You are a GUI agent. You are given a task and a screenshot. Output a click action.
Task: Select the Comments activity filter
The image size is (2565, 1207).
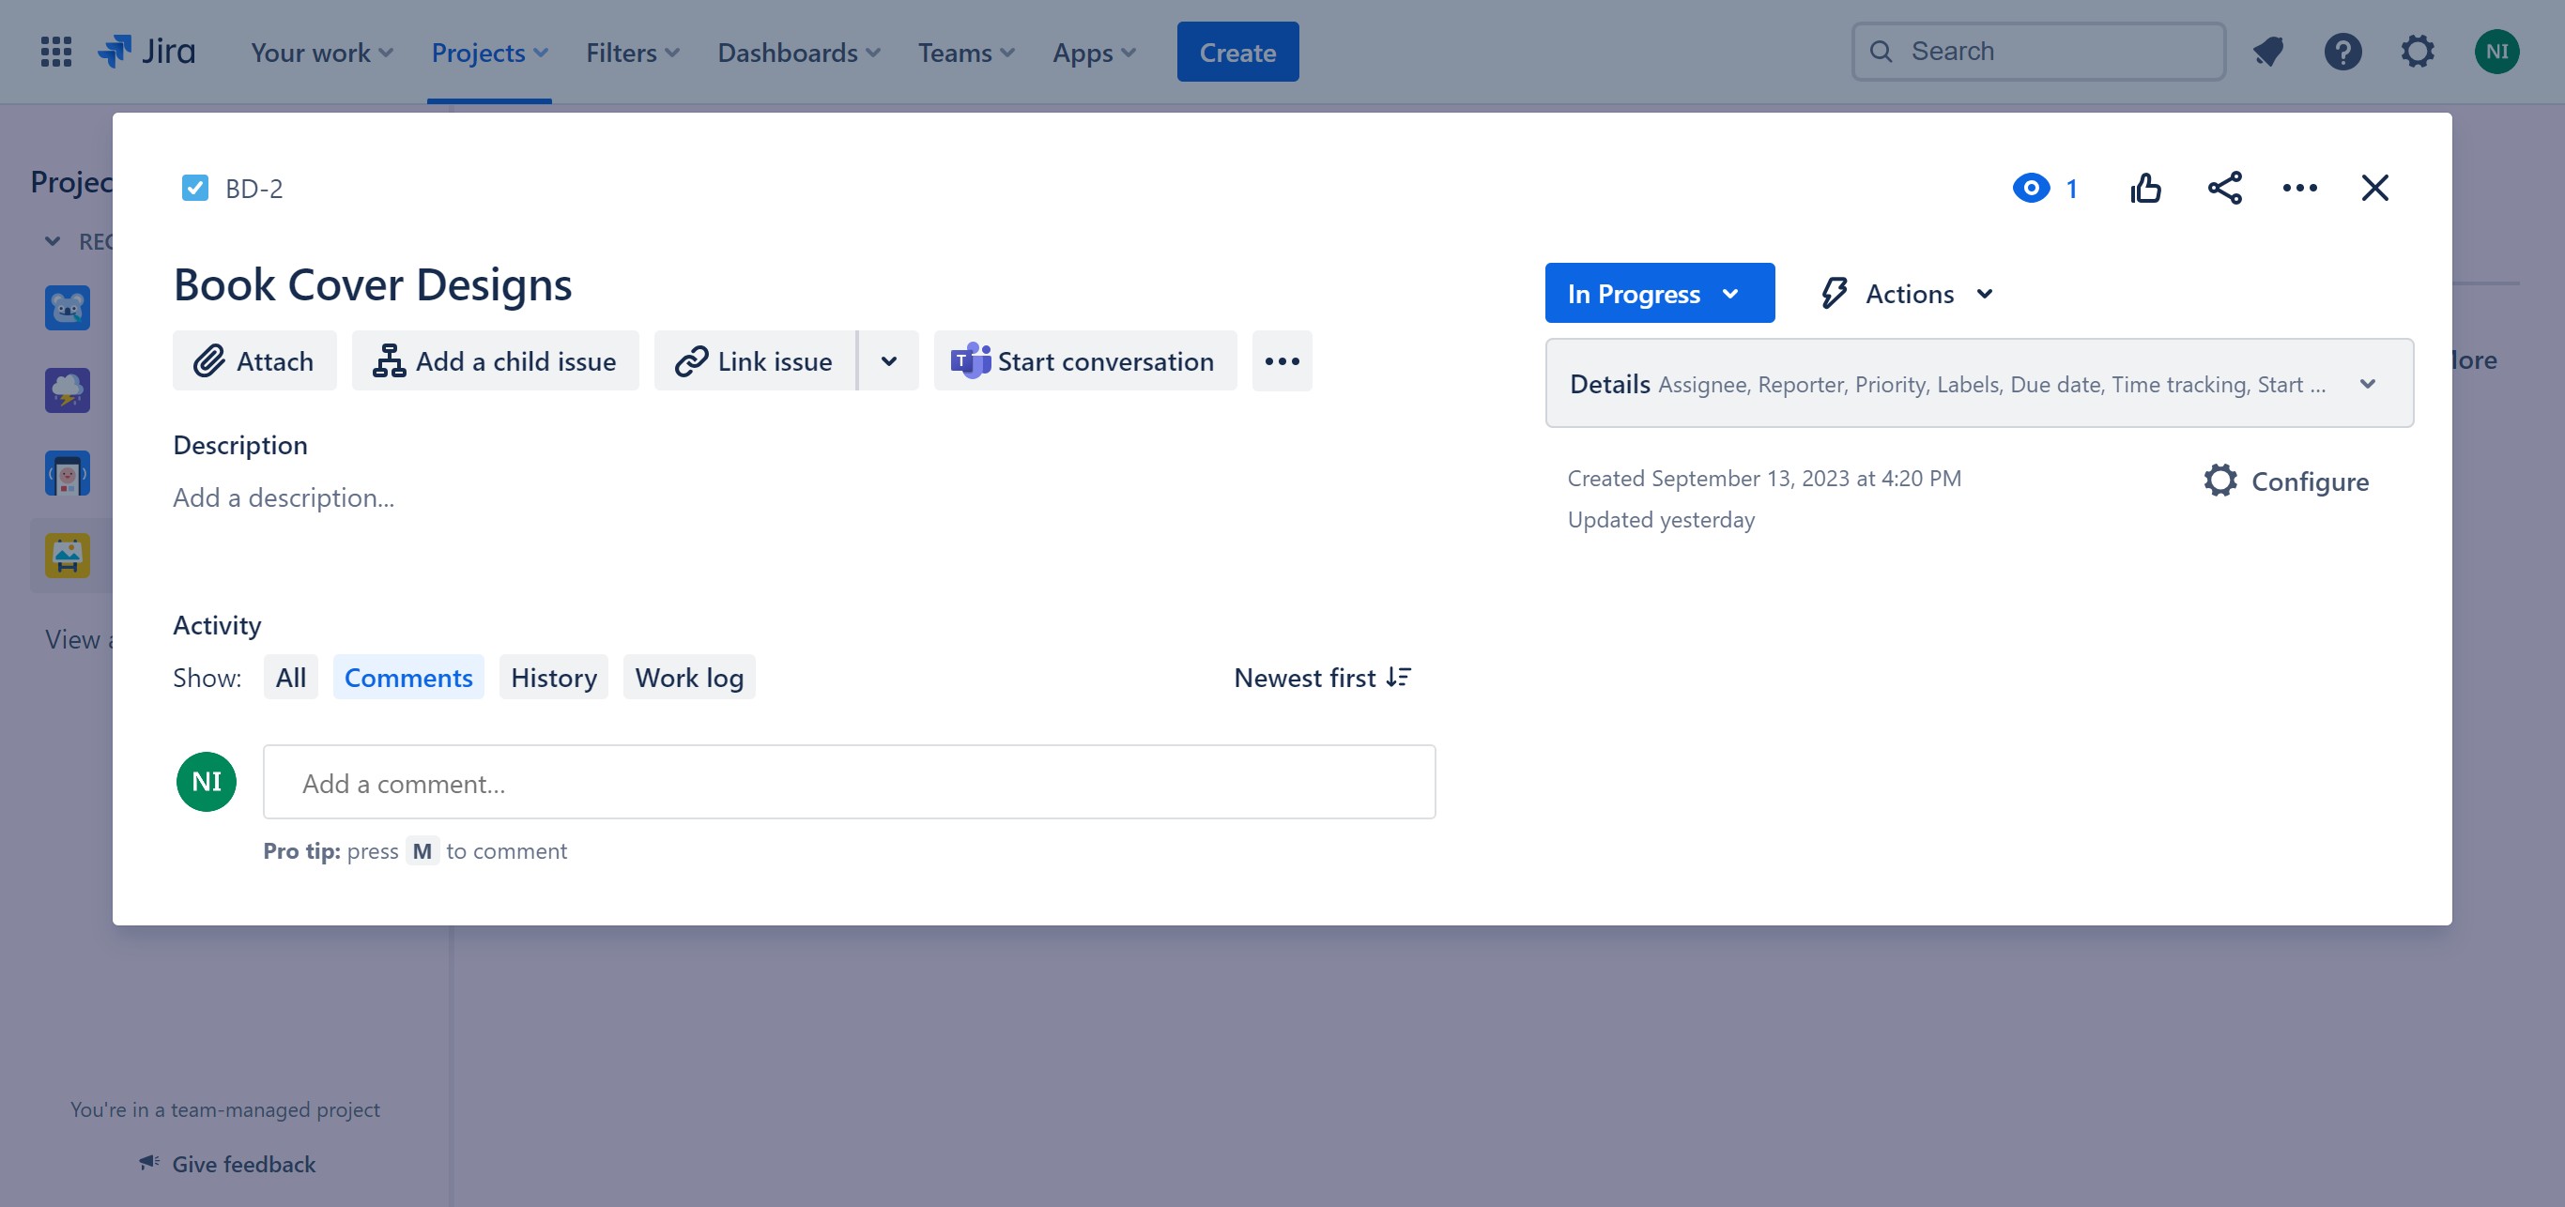pyautogui.click(x=408, y=678)
